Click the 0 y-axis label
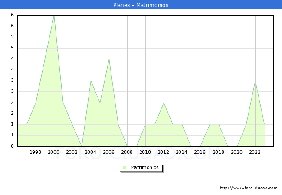The height and width of the screenshot is (195, 282). point(12,146)
